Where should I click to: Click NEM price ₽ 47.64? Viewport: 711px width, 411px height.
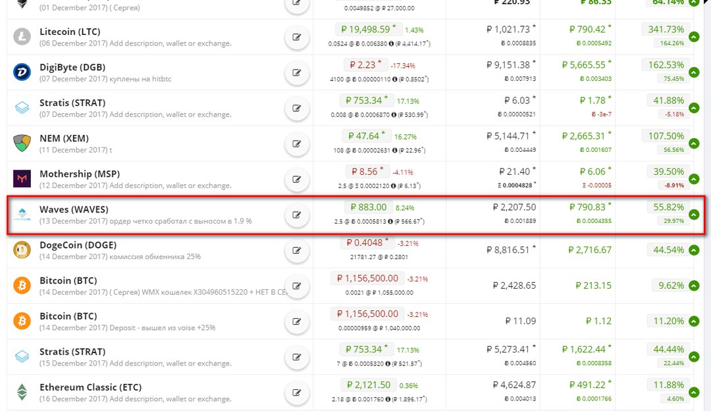tap(367, 136)
